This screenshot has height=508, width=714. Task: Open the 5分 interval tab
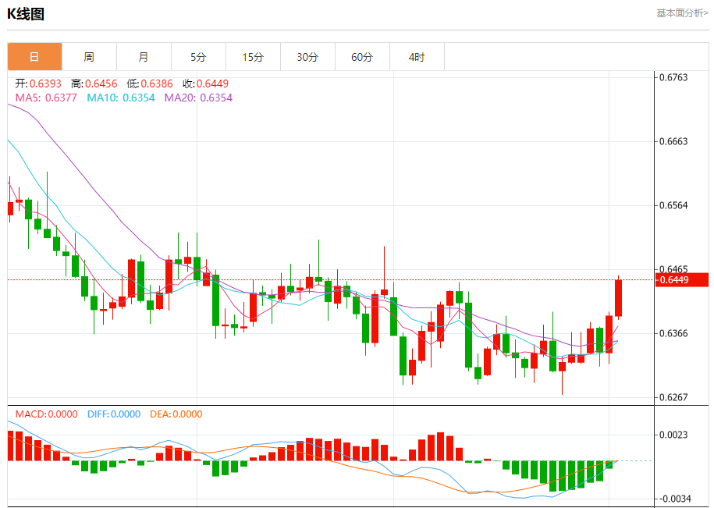pos(198,57)
